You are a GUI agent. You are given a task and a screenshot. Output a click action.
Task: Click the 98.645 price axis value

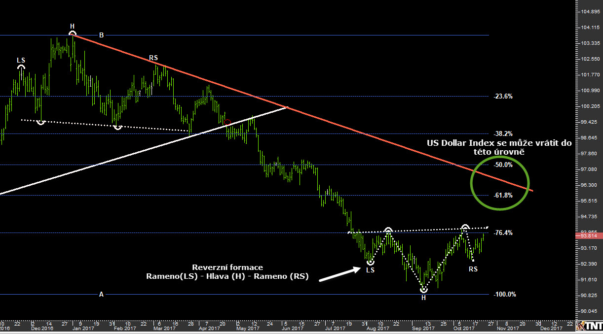pyautogui.click(x=590, y=138)
